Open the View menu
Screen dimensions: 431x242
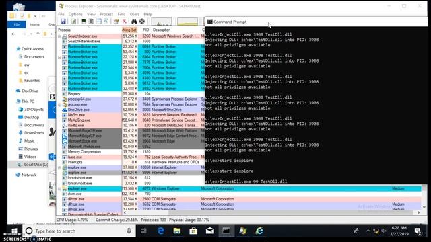coord(91,14)
